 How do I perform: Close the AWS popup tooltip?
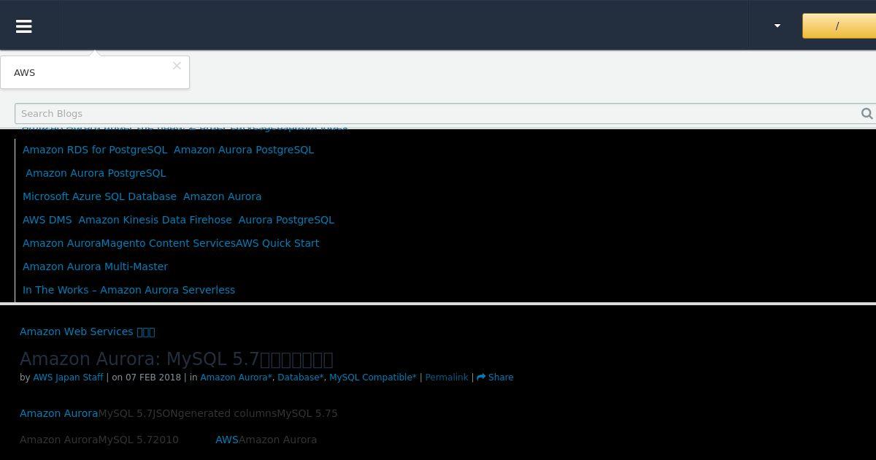point(177,66)
